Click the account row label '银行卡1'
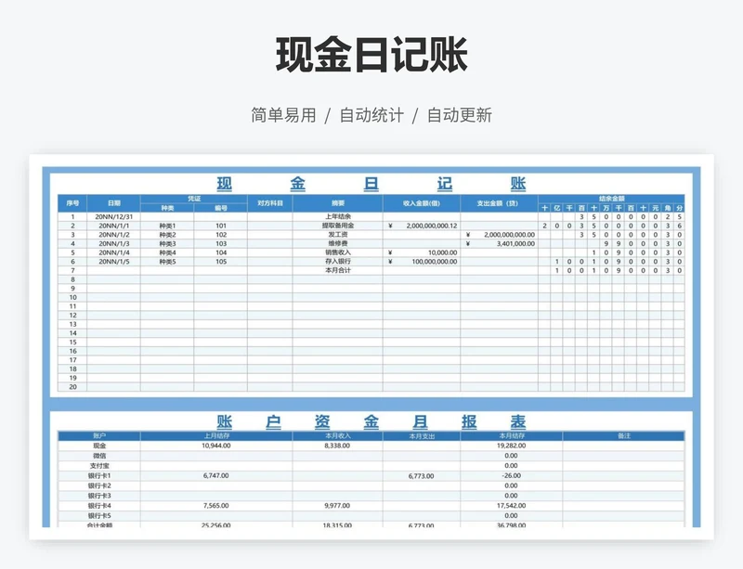The width and height of the screenshot is (743, 569). (x=99, y=475)
